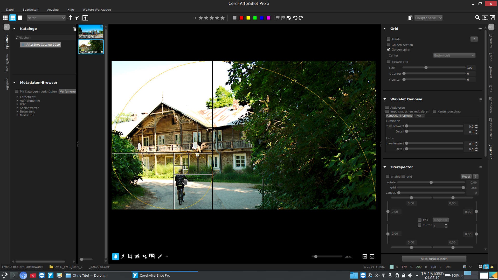Zoom image to 1:1 view
This screenshot has height=280, width=498.
364,256
